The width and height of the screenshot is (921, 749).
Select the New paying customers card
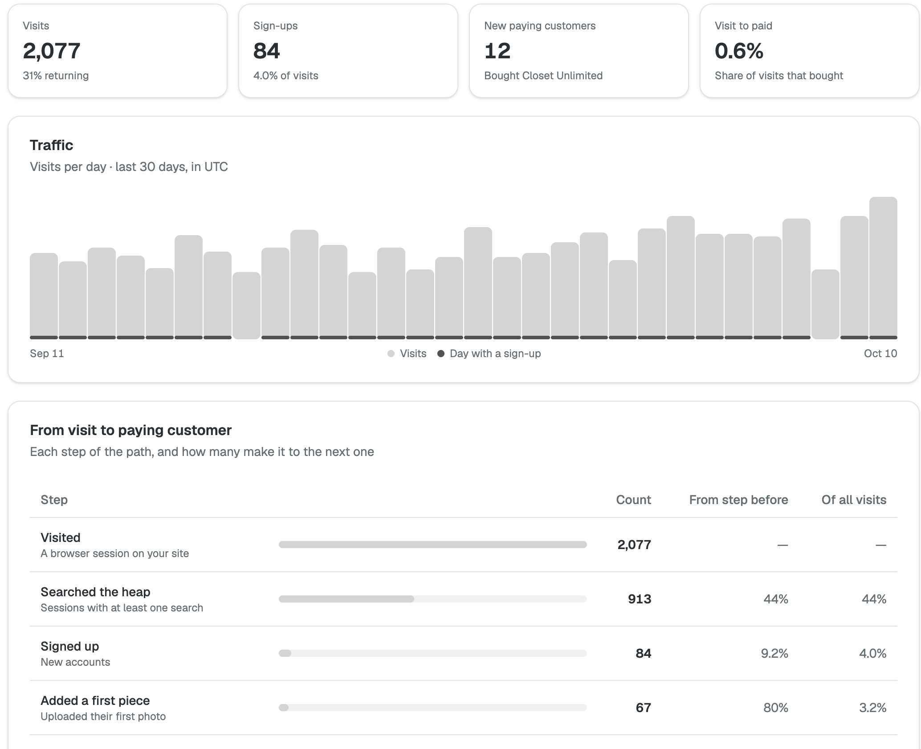click(x=579, y=51)
